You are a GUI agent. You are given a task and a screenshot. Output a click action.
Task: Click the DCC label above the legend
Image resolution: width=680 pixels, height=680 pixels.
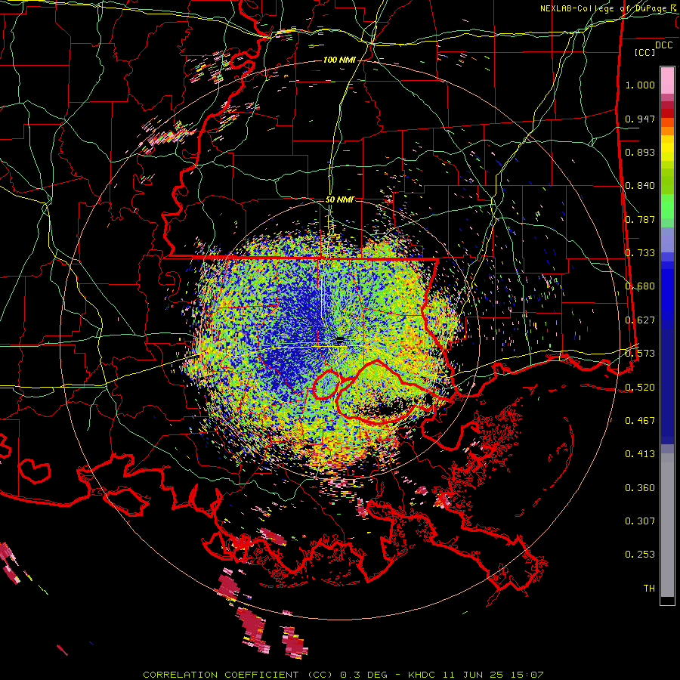coord(663,45)
